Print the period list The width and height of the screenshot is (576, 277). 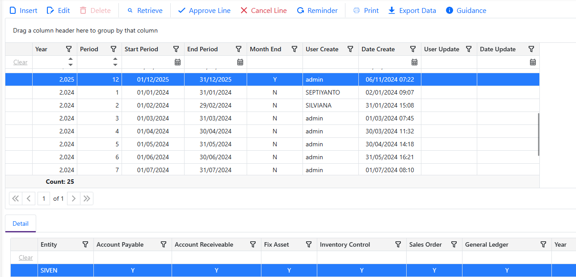click(366, 10)
